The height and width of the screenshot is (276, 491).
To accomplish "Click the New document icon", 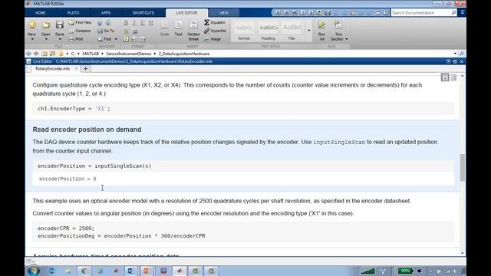I will click(32, 25).
